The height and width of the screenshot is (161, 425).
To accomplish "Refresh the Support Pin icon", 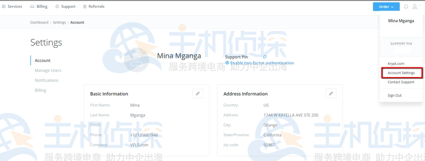I will click(265, 57).
